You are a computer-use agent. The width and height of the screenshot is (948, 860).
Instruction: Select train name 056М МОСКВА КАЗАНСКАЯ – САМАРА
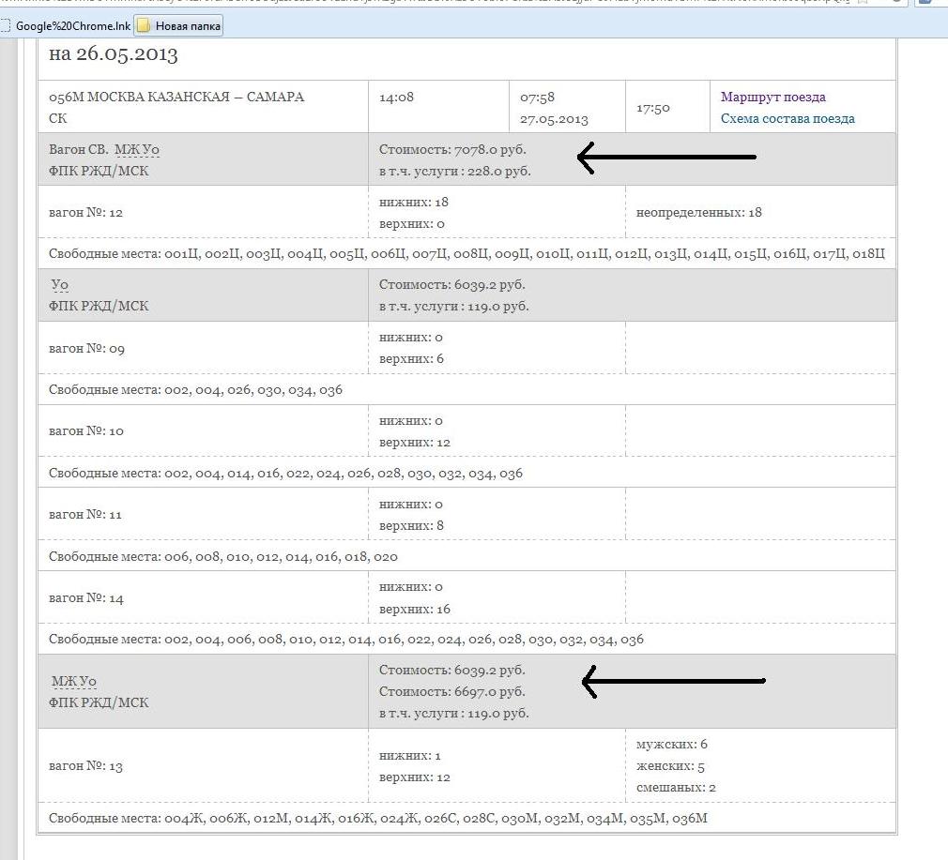[x=176, y=98]
